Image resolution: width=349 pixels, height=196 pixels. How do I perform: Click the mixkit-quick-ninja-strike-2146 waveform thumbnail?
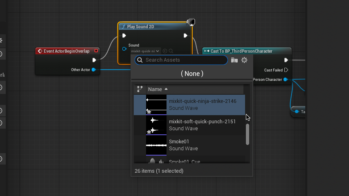pos(156,105)
